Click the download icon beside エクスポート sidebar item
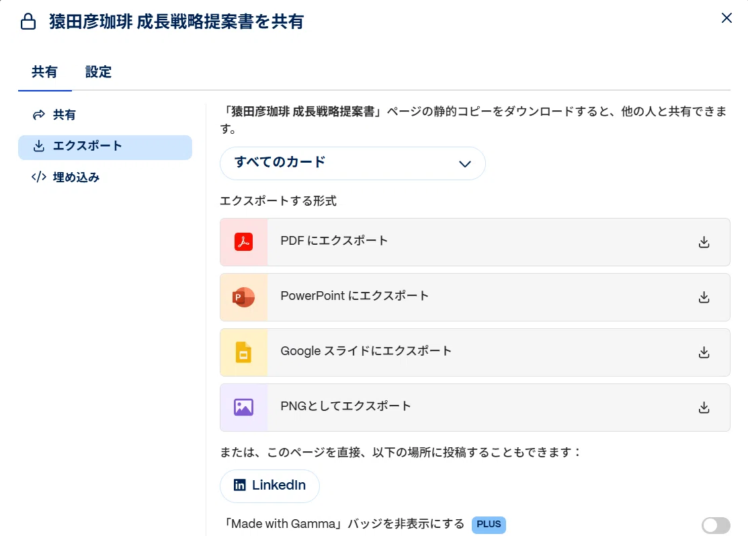748x536 pixels. [38, 146]
